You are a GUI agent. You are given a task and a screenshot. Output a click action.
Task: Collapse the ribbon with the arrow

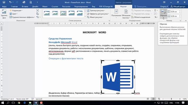coord(186,21)
